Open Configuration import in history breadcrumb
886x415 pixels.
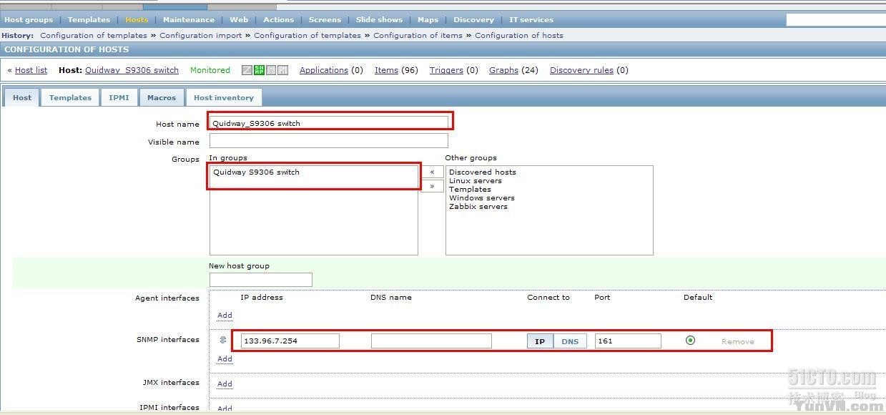tap(200, 35)
